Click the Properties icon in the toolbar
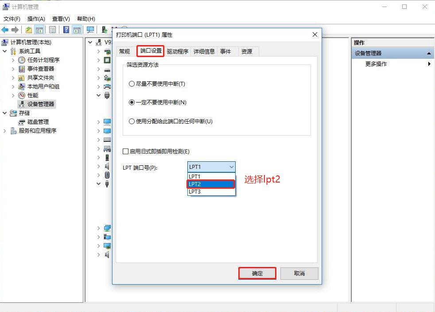Screen dimensions: 435x312 click(53, 30)
